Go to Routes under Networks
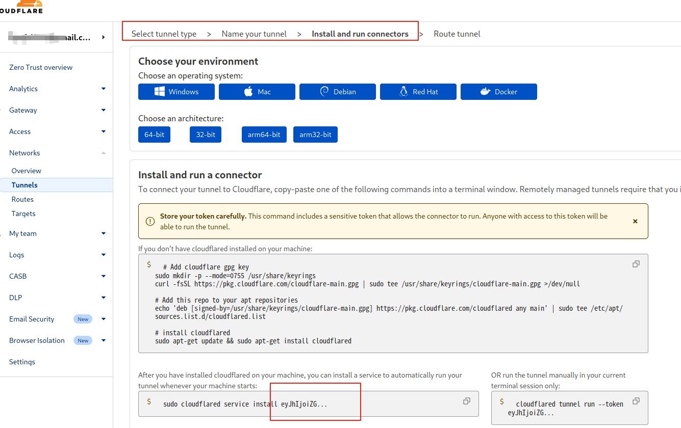The image size is (681, 428). pyautogui.click(x=22, y=199)
